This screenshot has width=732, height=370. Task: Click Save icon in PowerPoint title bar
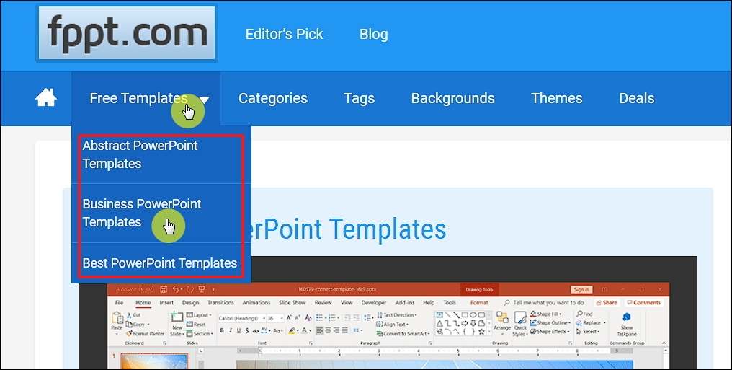164,290
